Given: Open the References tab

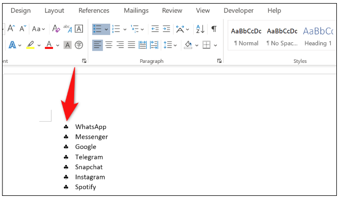Looking at the screenshot, I should click(94, 10).
